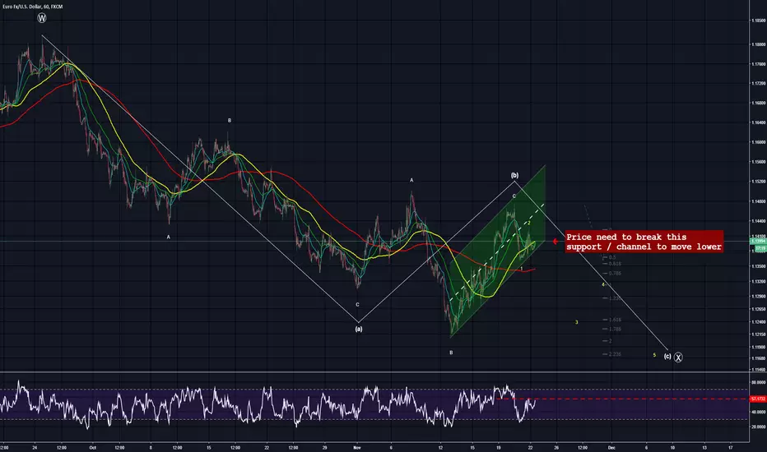
Task: Click the red RSI value tag 57.1732
Action: 758,399
